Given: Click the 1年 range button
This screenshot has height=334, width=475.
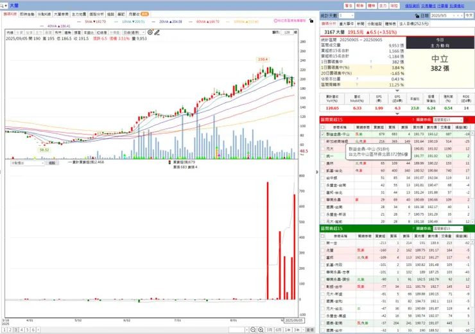Looking at the screenshot, I should tap(288, 330).
